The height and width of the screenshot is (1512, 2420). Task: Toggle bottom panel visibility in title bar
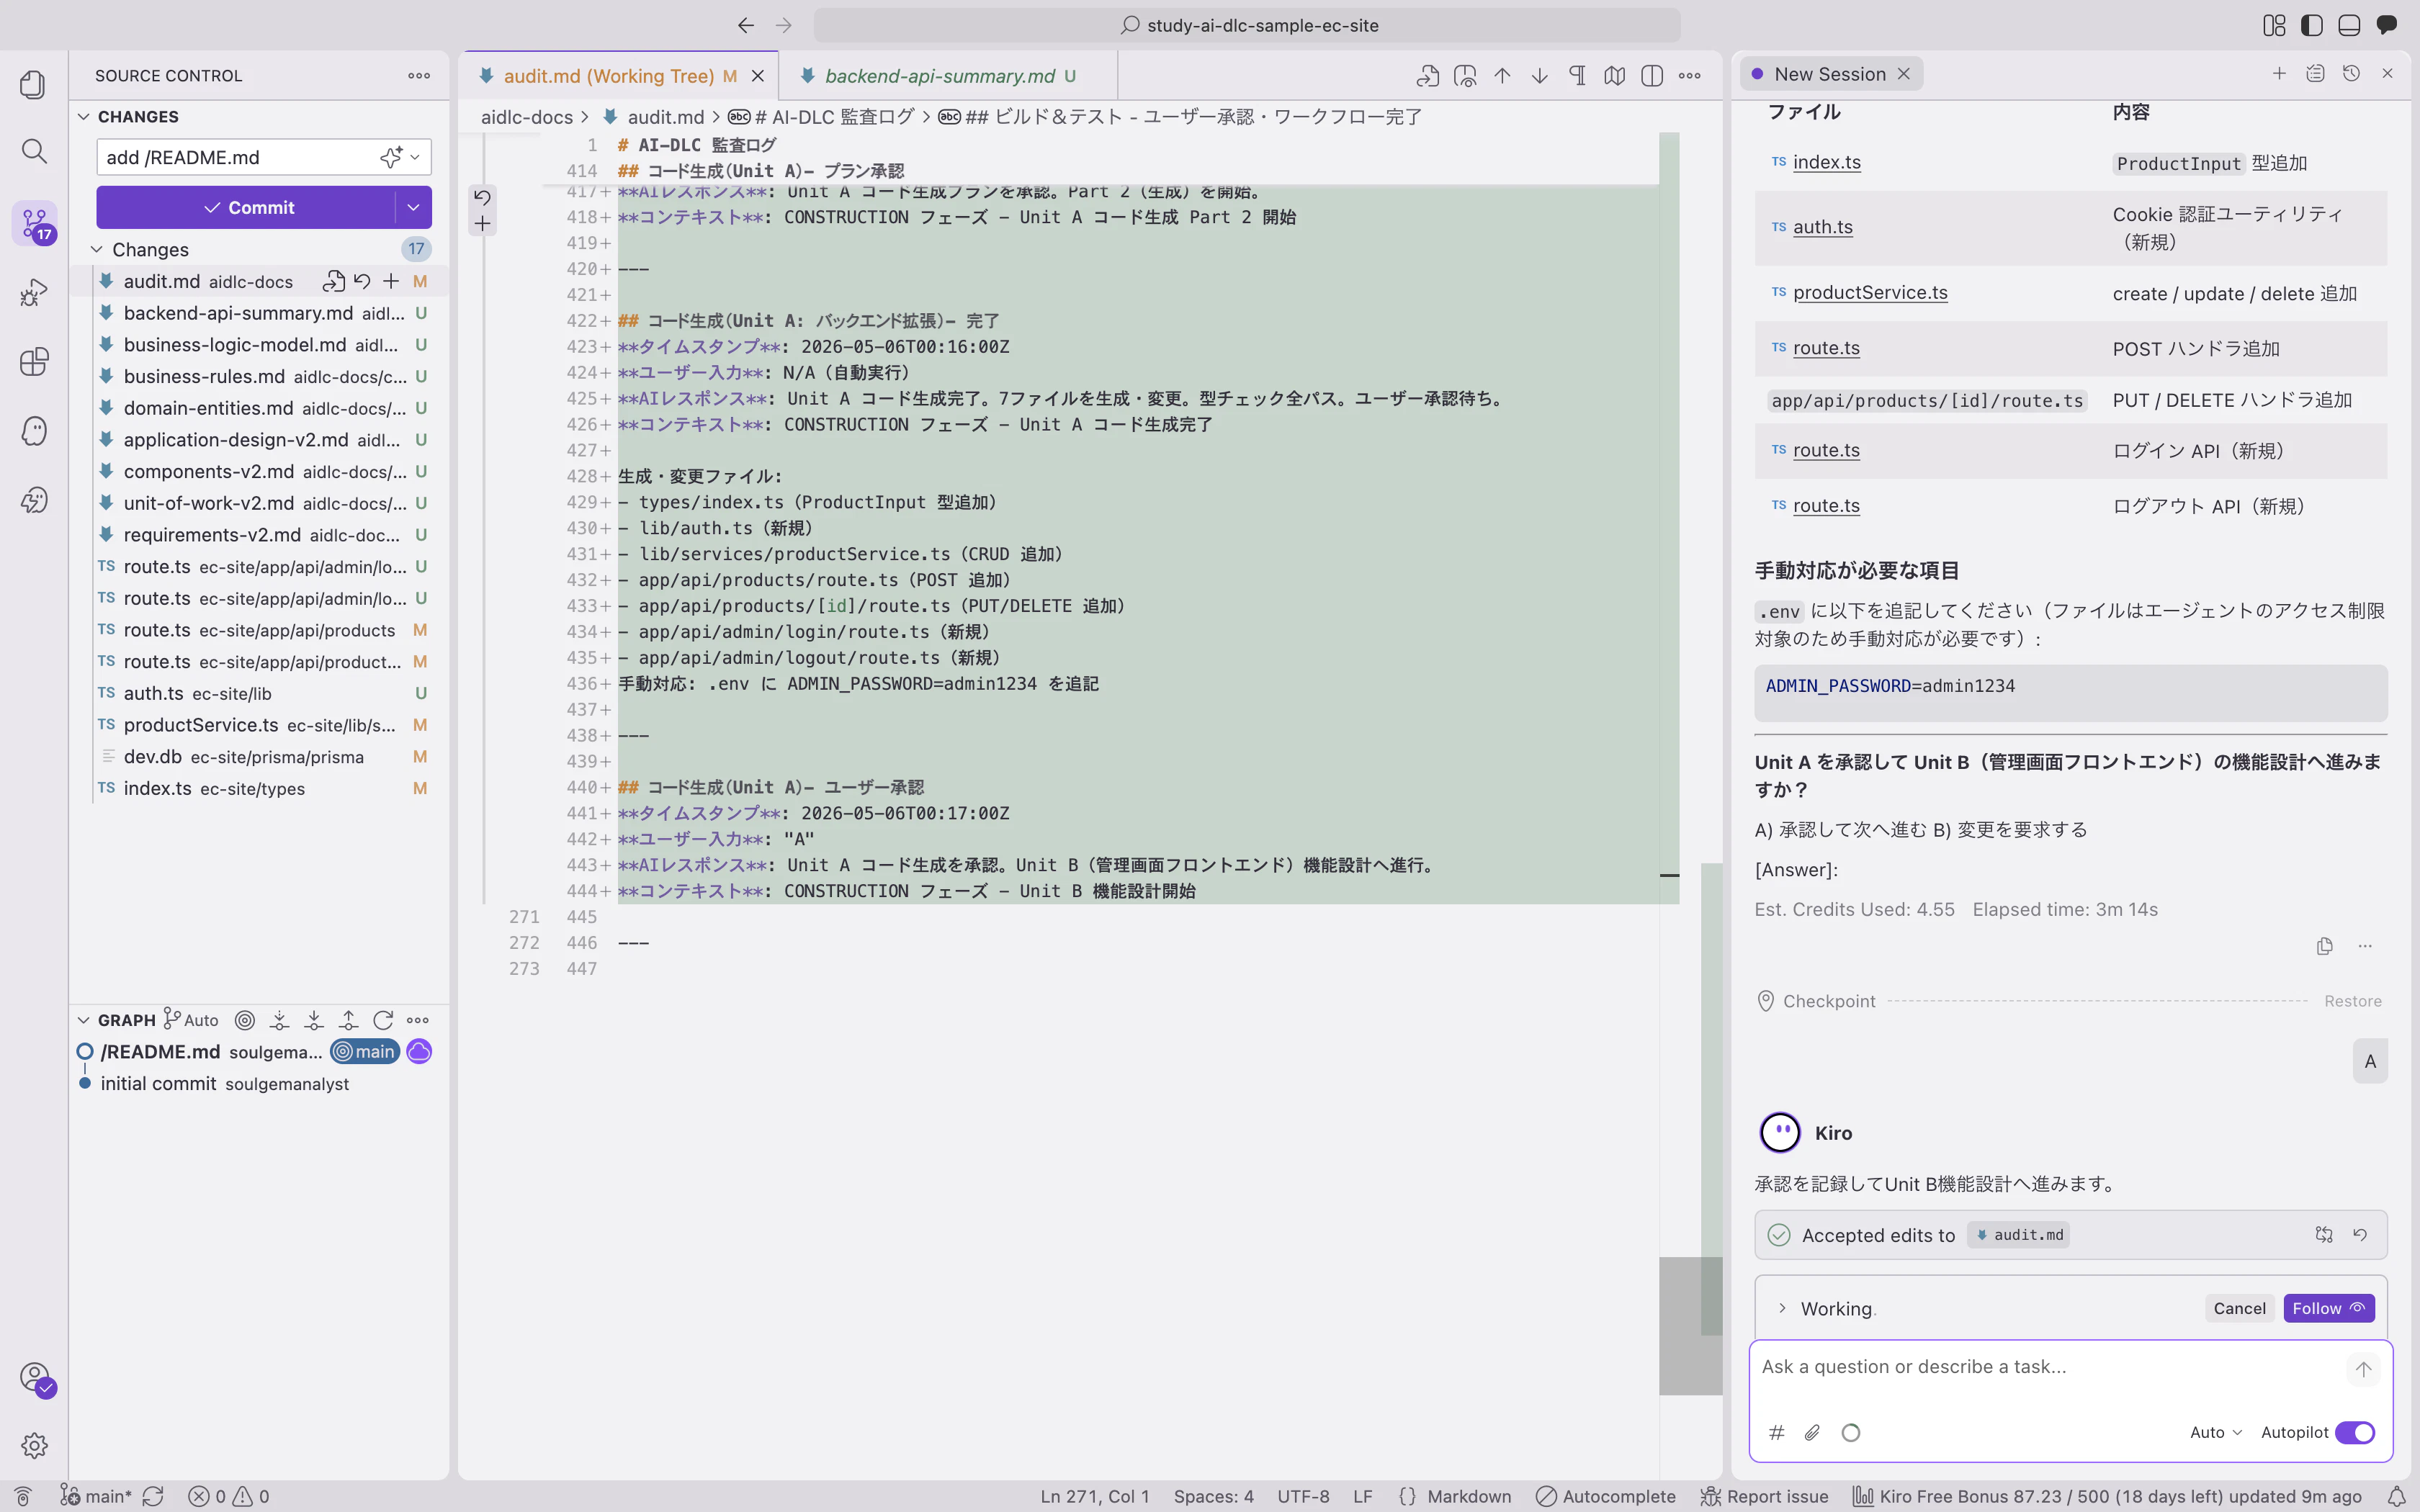(2349, 25)
